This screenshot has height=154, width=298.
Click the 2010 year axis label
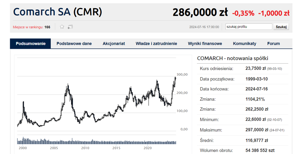(85, 148)
